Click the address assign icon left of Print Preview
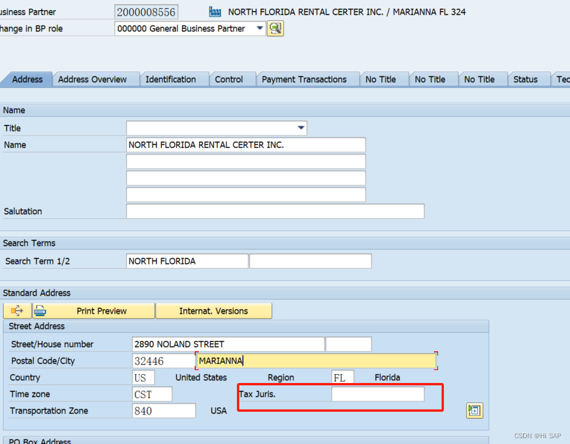This screenshot has width=570, height=444. point(17,311)
